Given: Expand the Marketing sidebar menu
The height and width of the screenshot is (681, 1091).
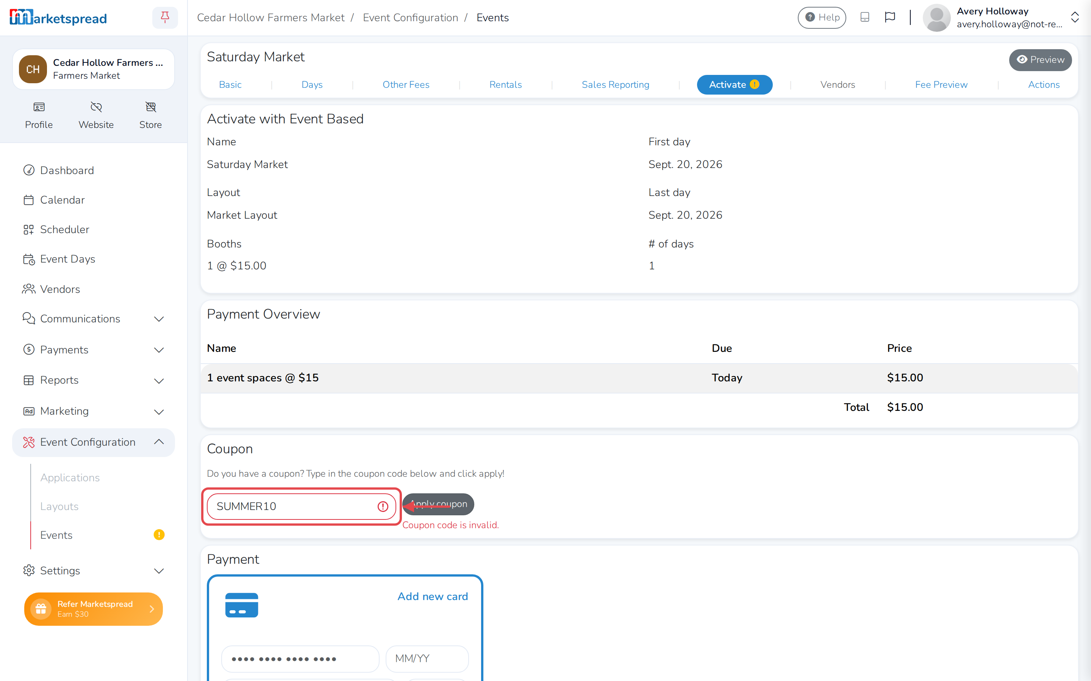Looking at the screenshot, I should (93, 411).
